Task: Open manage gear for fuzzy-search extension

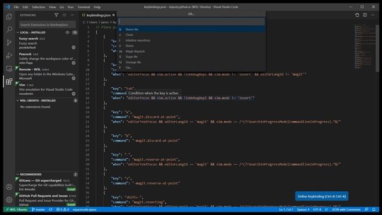Action: pos(73,48)
